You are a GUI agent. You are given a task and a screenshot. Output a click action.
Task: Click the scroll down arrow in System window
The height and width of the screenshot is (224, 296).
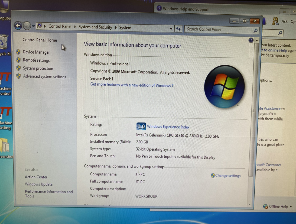250,204
